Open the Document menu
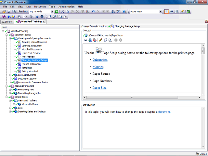Viewport: 208px width, 156px height. point(40,6)
